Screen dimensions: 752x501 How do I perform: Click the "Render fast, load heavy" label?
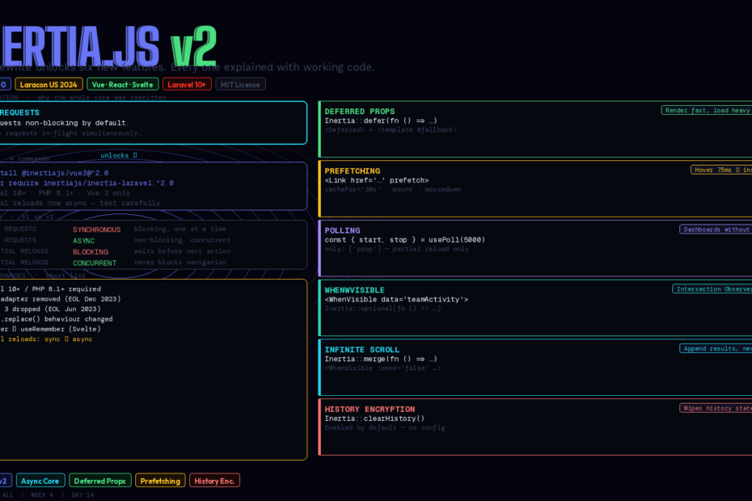(x=706, y=110)
